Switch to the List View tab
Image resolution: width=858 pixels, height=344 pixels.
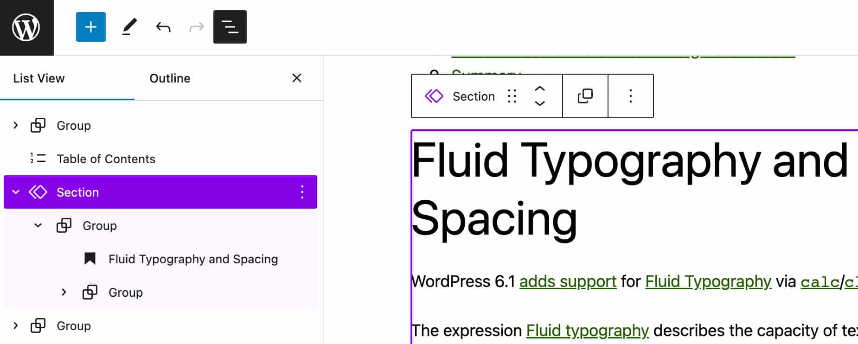click(39, 78)
